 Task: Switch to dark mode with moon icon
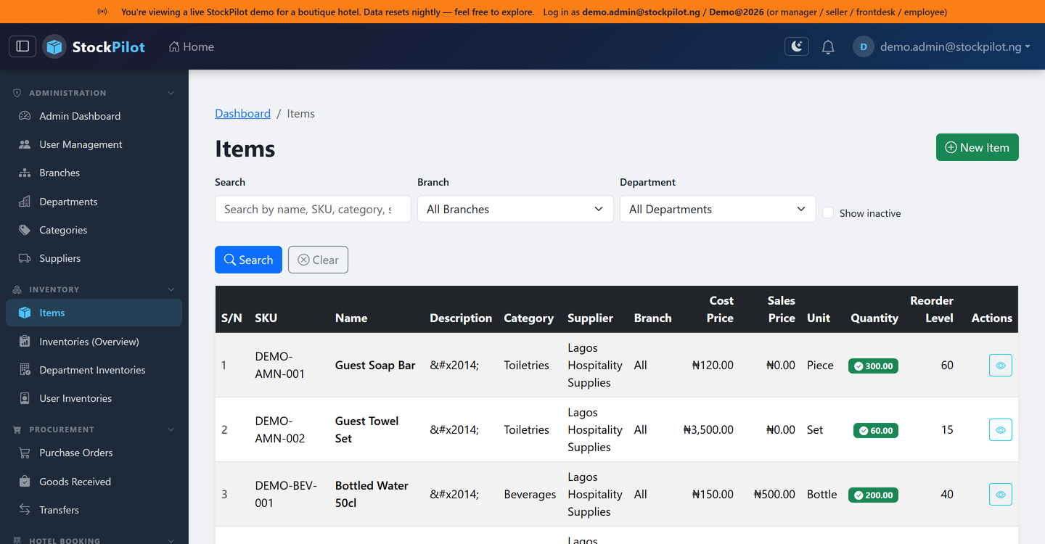797,46
